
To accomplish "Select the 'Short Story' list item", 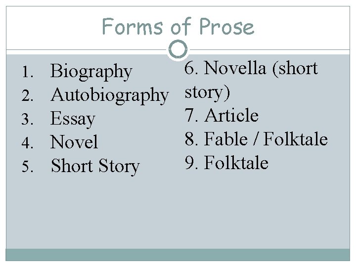I will 95,166.
